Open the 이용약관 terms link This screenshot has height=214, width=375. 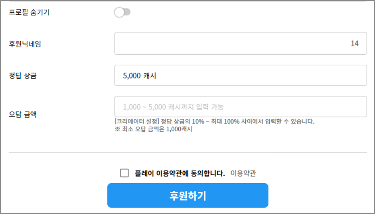[x=243, y=173]
